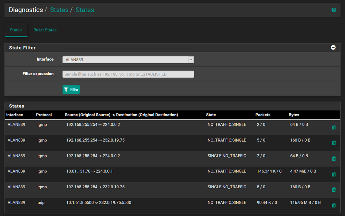Delete state for 192.168.255.254 to 224.0.0.2 NO_TRAFFIC:SINGLE
Screen dimensions: 345x216
click(x=334, y=127)
